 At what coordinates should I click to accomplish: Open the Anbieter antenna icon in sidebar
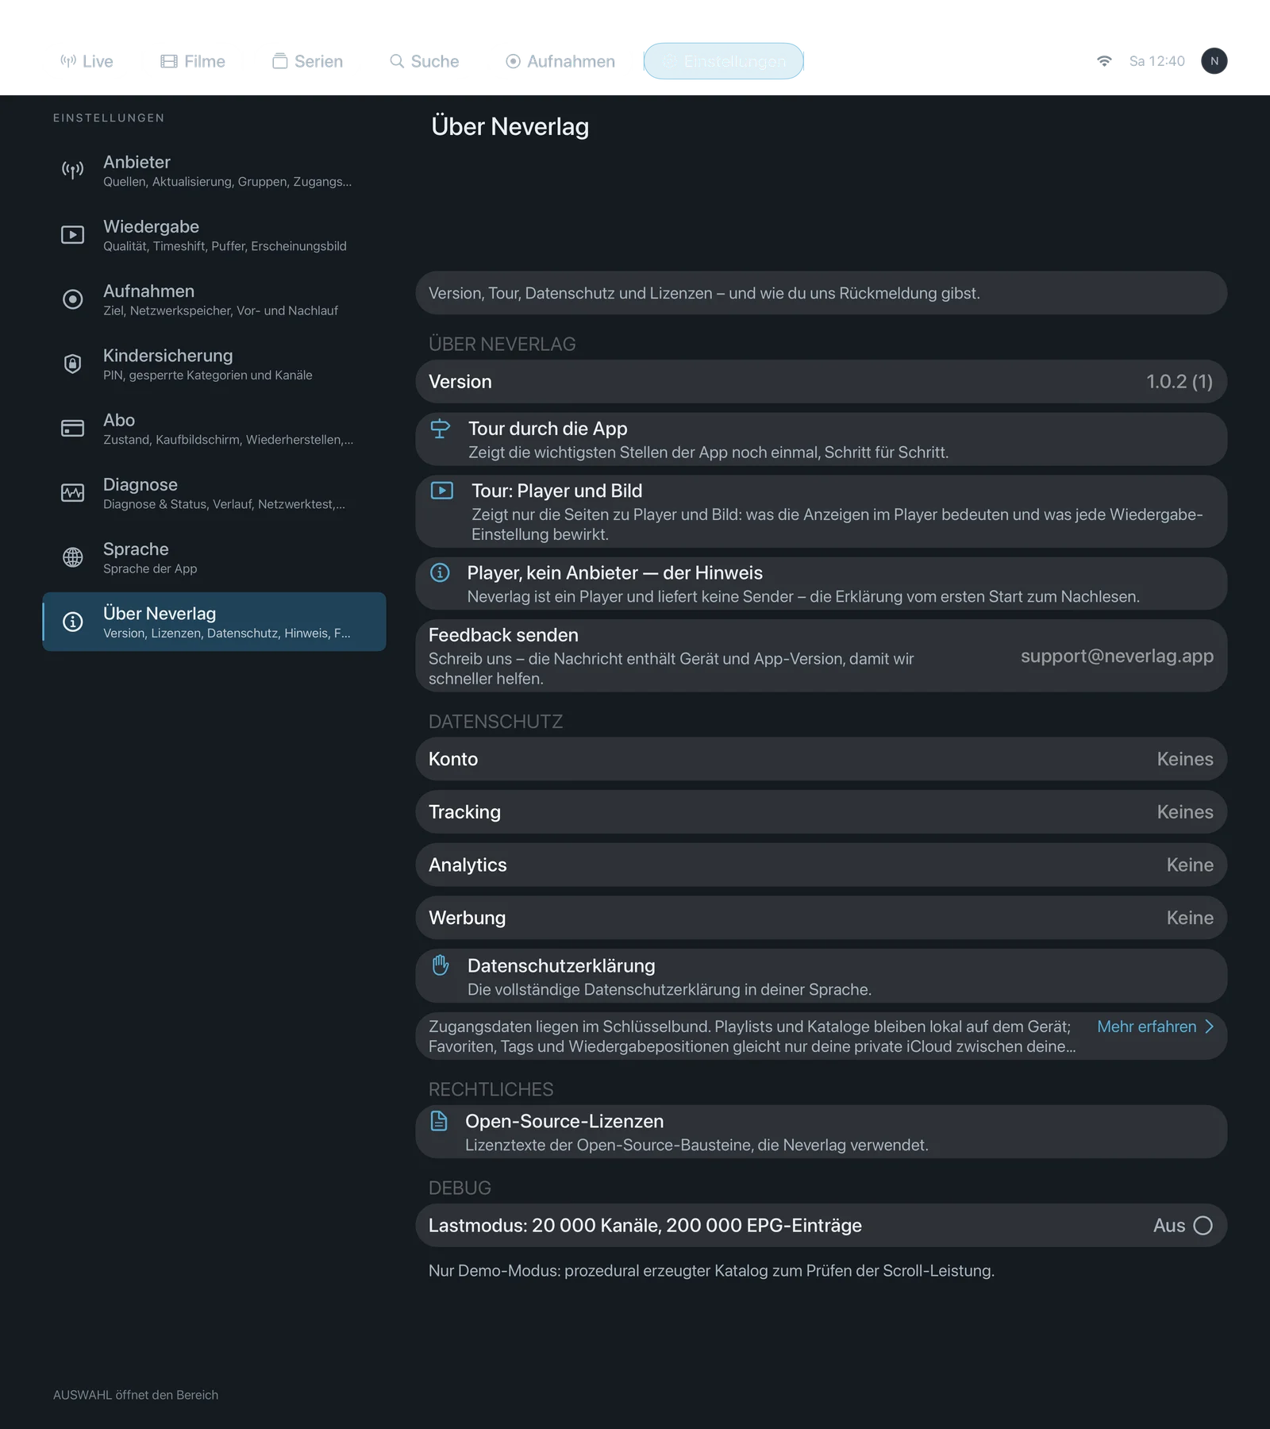click(72, 170)
